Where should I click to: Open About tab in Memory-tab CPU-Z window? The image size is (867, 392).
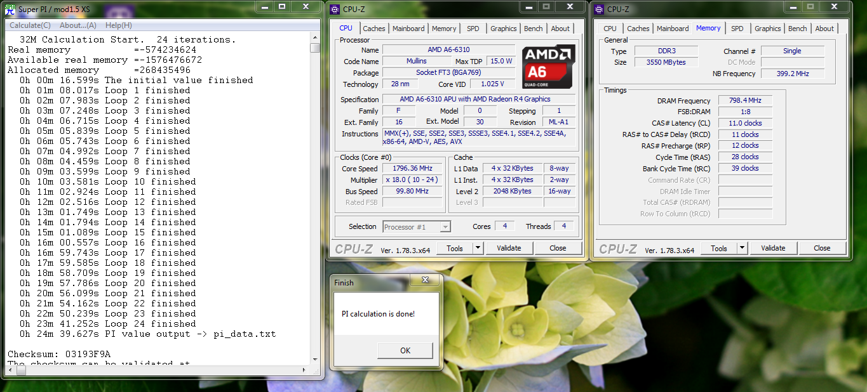824,29
